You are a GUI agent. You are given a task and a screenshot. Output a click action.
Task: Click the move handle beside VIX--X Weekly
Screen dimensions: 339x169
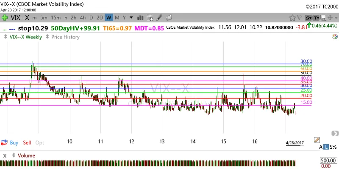(6, 37)
